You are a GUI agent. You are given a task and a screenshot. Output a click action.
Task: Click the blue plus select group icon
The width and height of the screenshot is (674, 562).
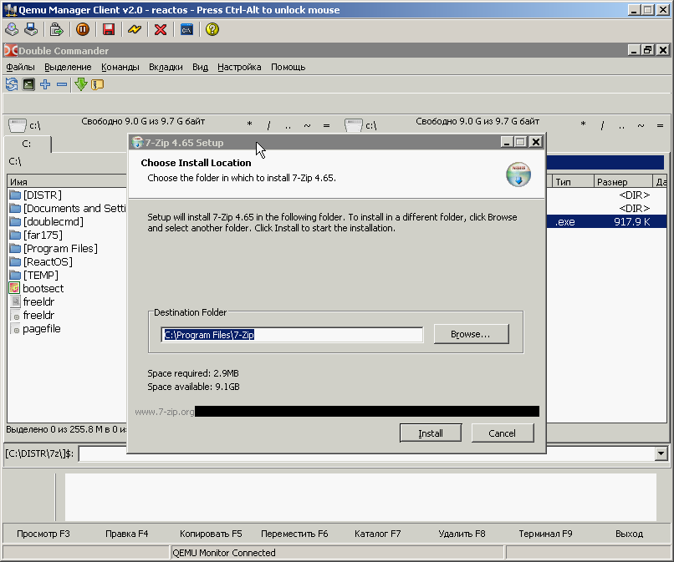[45, 84]
